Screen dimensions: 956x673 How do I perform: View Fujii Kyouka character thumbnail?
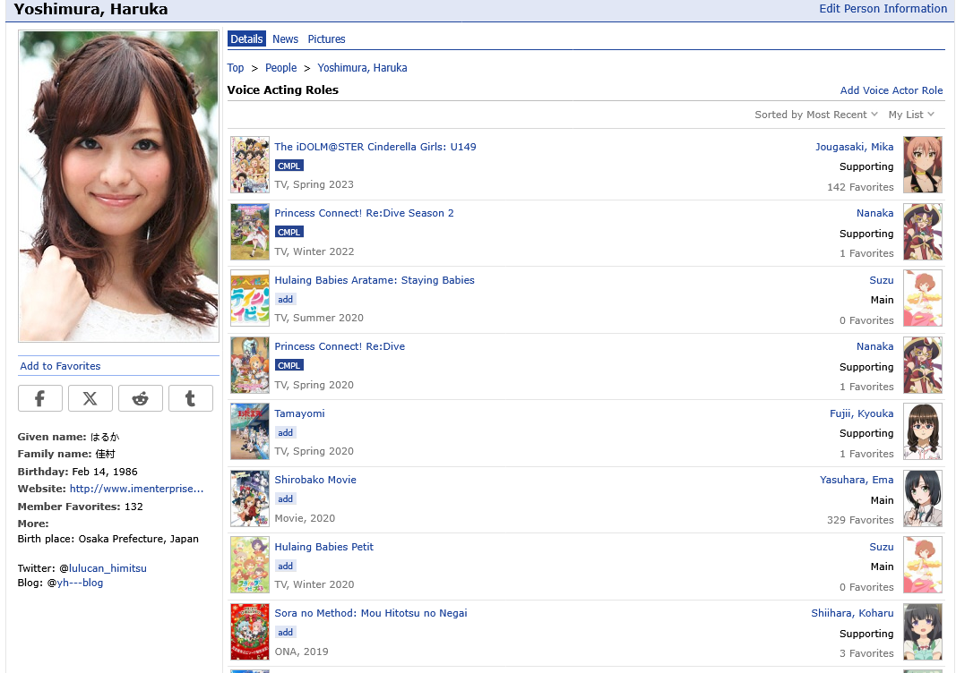point(923,432)
